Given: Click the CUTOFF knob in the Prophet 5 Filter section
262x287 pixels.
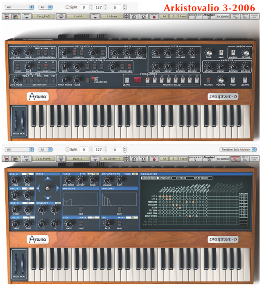Looking at the screenshot, I should coord(156,53).
